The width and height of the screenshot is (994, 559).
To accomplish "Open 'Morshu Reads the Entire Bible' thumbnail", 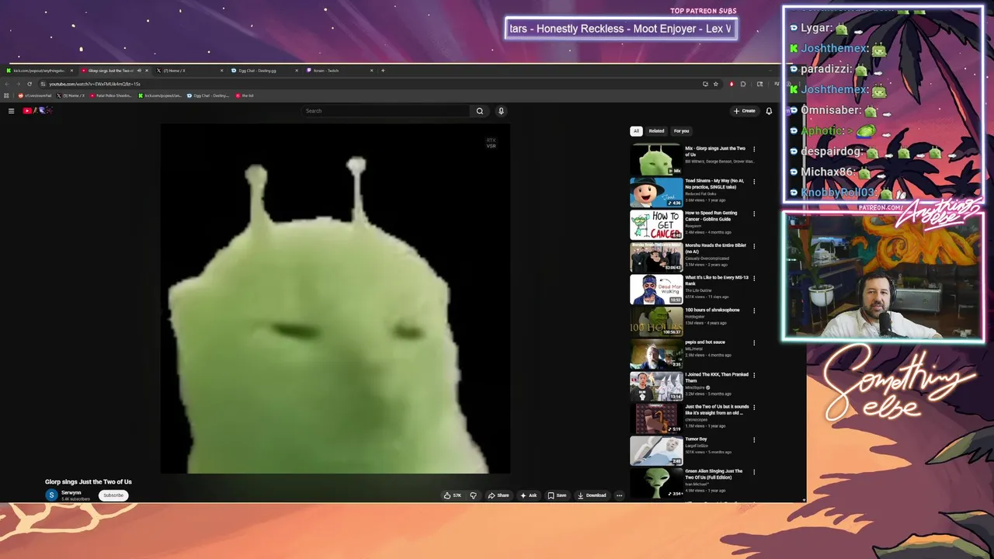I will pyautogui.click(x=656, y=257).
